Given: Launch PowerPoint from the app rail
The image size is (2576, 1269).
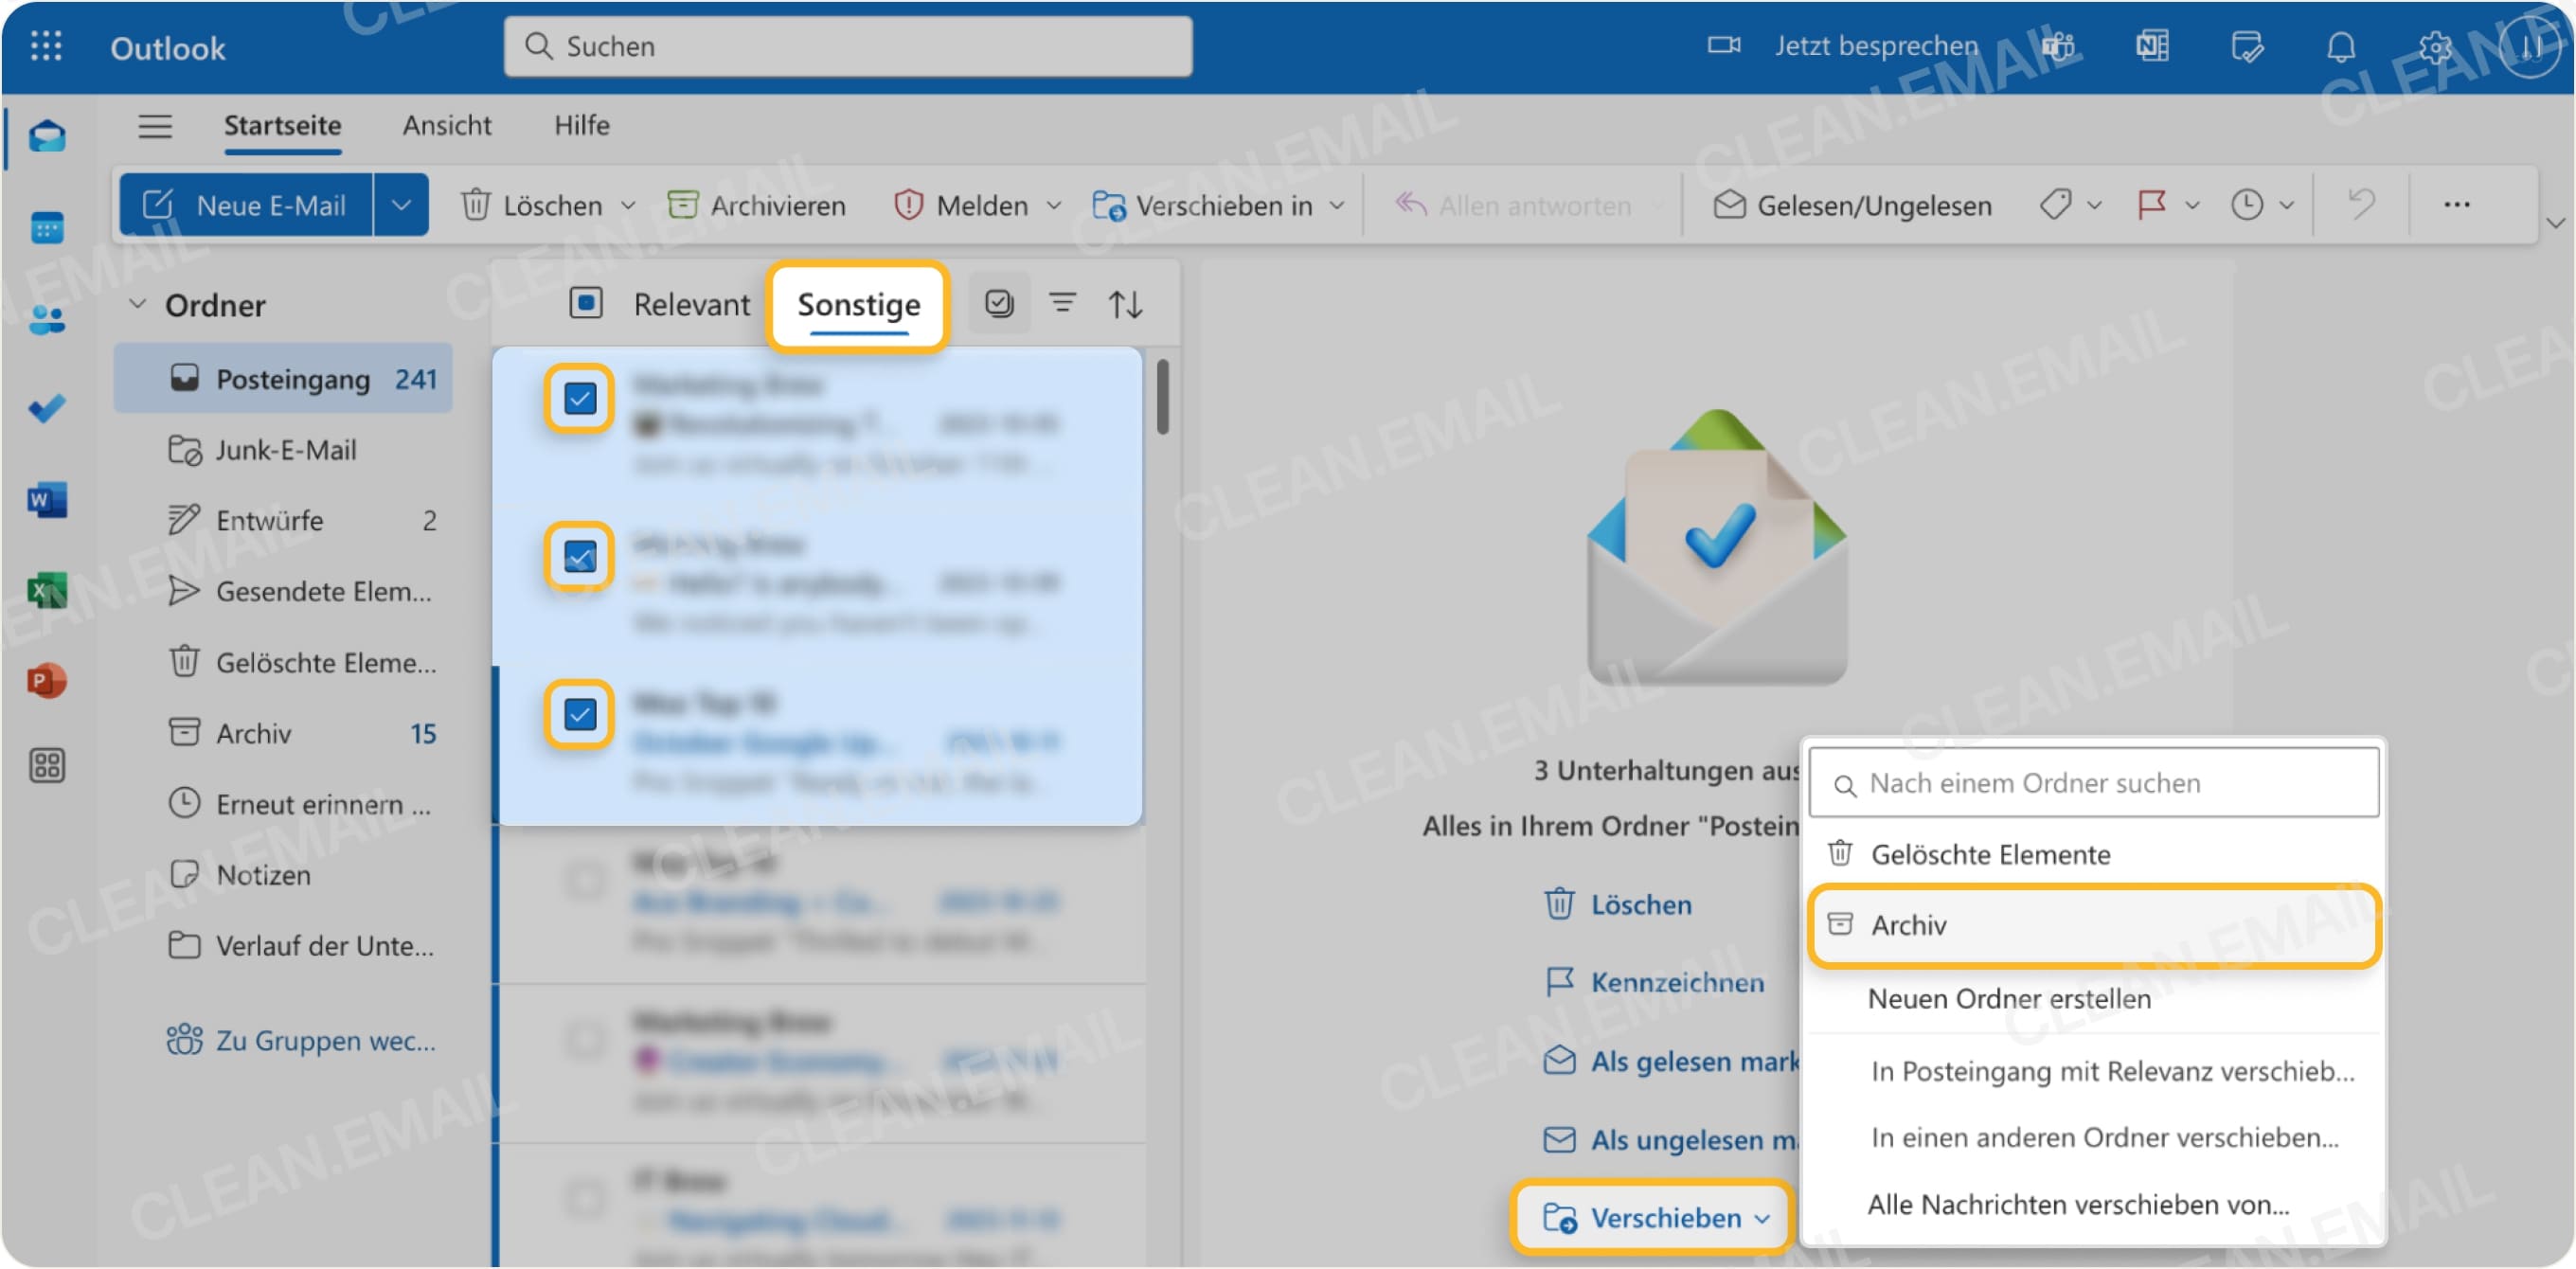Looking at the screenshot, I should point(47,680).
